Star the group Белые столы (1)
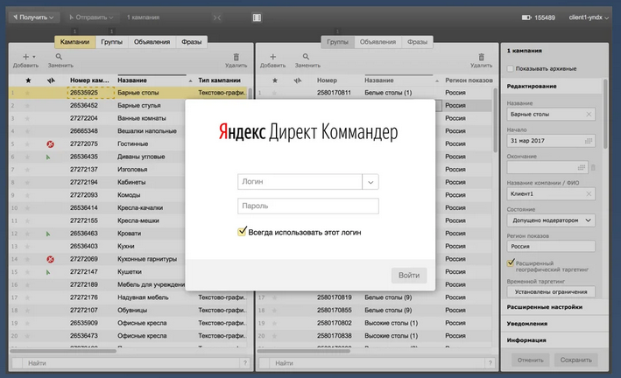 [x=274, y=93]
